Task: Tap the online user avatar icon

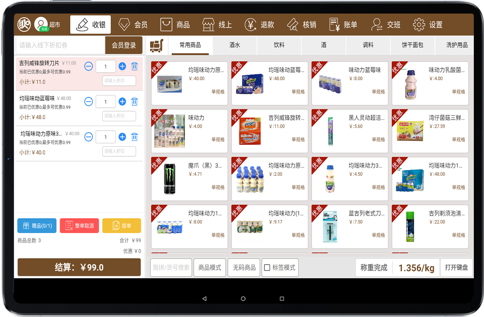Action: tap(41, 25)
